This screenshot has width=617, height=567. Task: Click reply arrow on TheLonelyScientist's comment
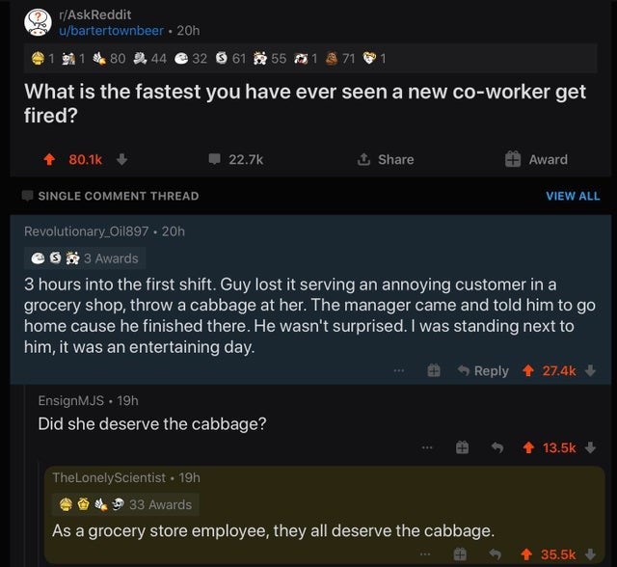point(499,553)
